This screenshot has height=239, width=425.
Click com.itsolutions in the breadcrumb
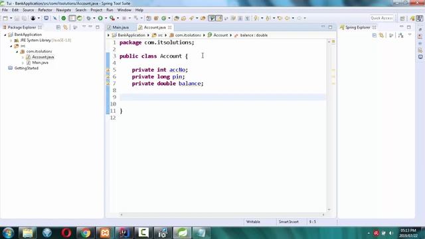coord(187,35)
